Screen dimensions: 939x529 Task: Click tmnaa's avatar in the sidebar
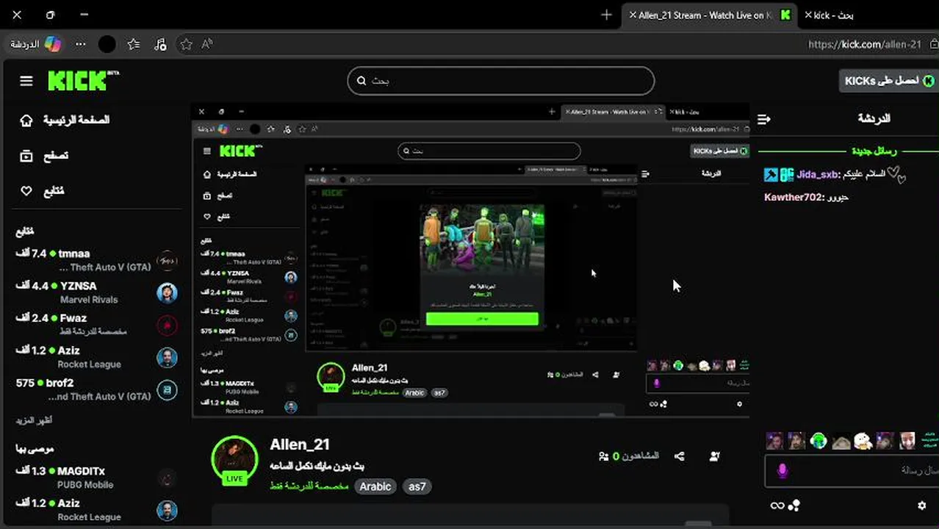pos(167,260)
